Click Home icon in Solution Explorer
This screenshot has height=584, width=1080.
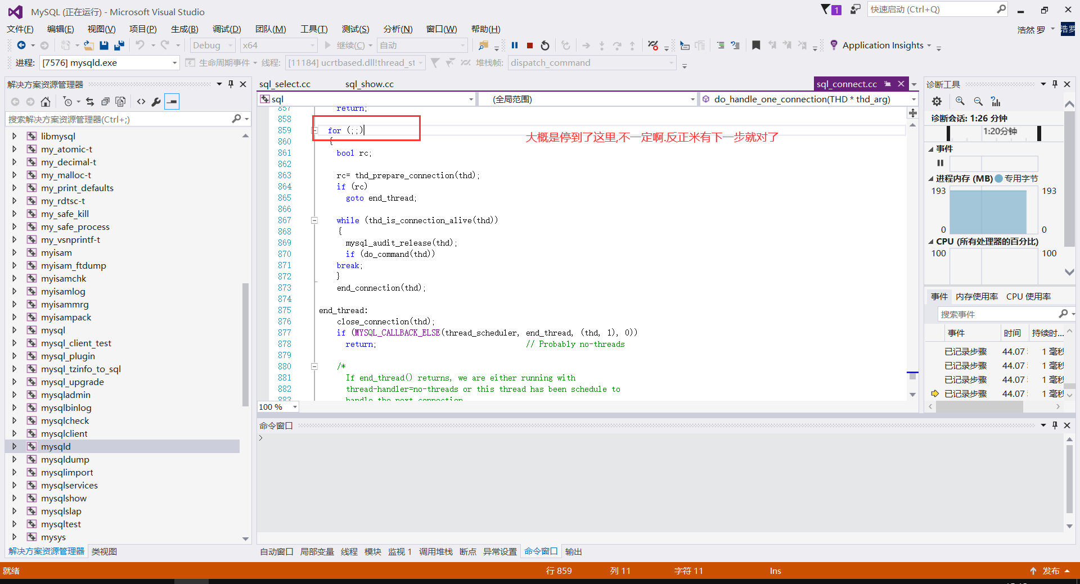pos(46,102)
